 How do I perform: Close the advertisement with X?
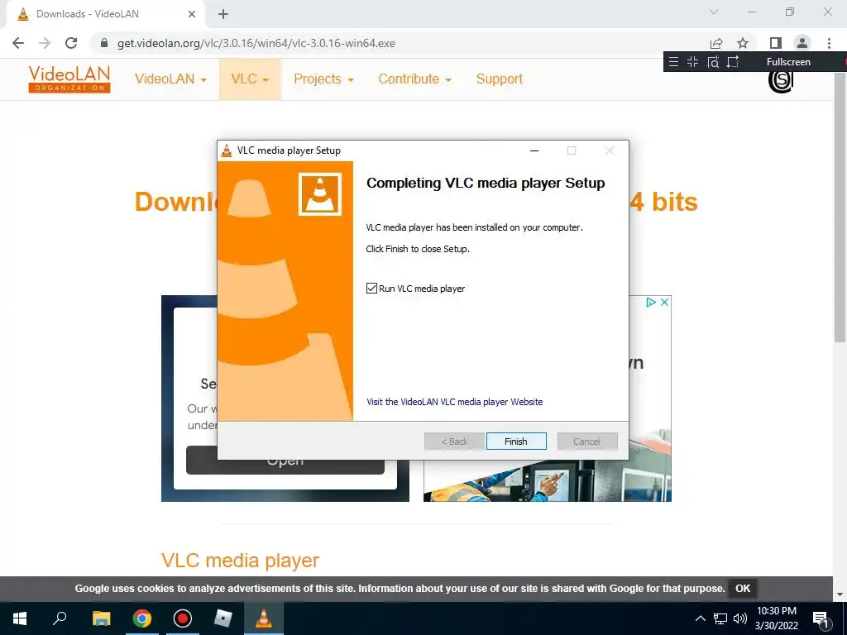point(665,303)
